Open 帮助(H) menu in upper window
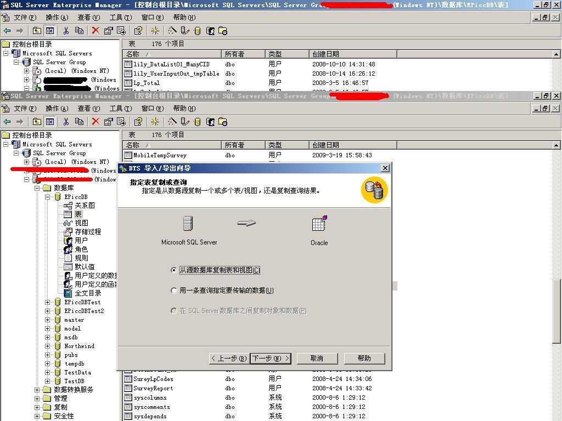The image size is (562, 421). pos(184,18)
